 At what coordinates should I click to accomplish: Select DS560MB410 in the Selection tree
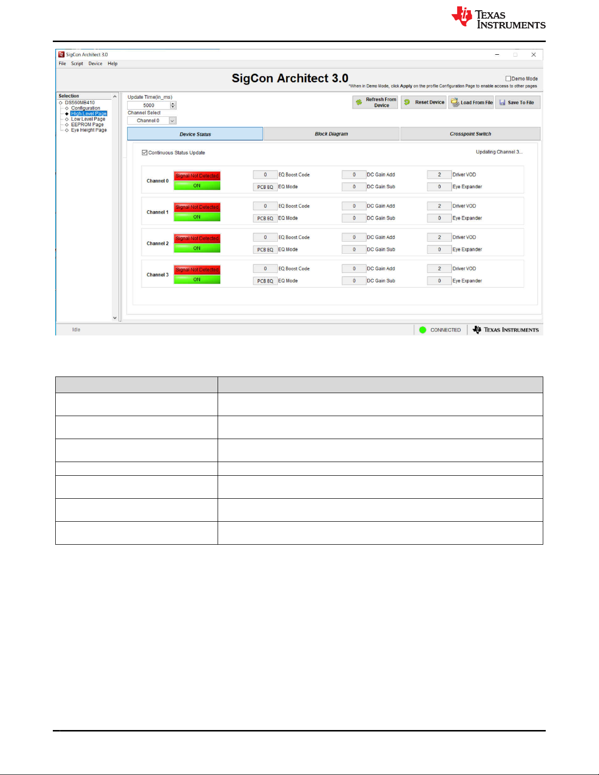coord(80,103)
